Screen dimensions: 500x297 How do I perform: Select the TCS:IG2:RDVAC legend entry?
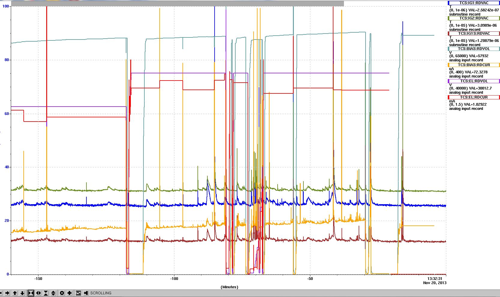[474, 18]
